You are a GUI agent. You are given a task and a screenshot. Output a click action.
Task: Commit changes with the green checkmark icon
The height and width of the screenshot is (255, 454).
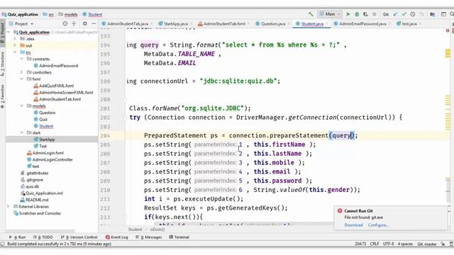pos(404,14)
